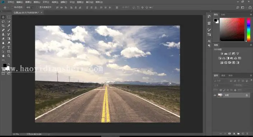Select the Crop tool in the toolbox
Image resolution: width=253 pixels, height=137 pixels.
(3, 26)
